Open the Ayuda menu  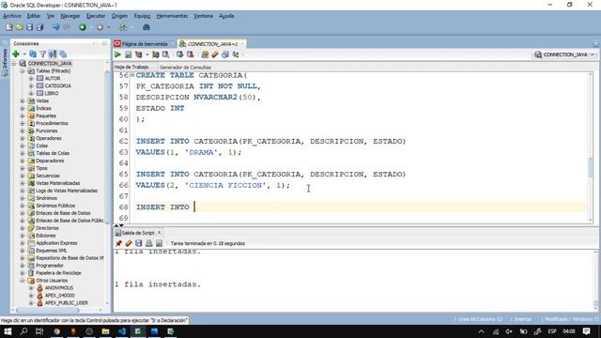click(226, 16)
